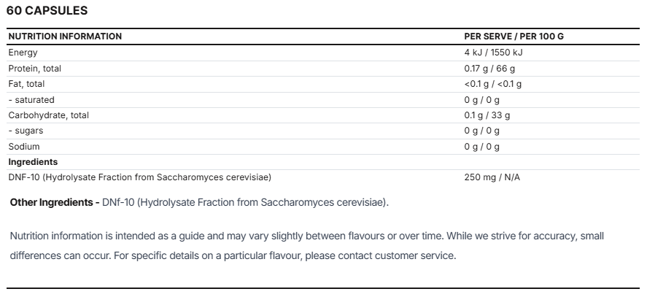Select the NUTRITION INFORMATION column header

pyautogui.click(x=65, y=36)
